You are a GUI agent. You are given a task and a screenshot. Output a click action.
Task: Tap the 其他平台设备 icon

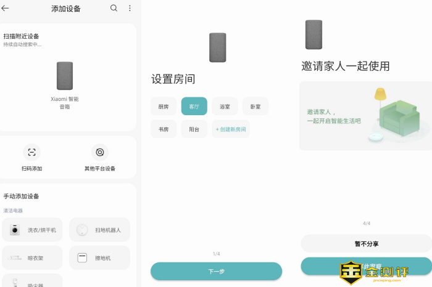point(99,152)
